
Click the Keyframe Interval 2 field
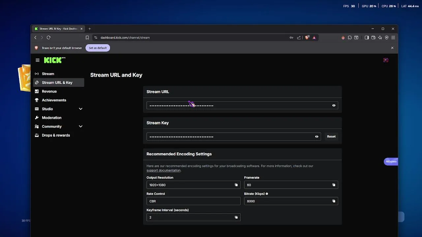194,217
